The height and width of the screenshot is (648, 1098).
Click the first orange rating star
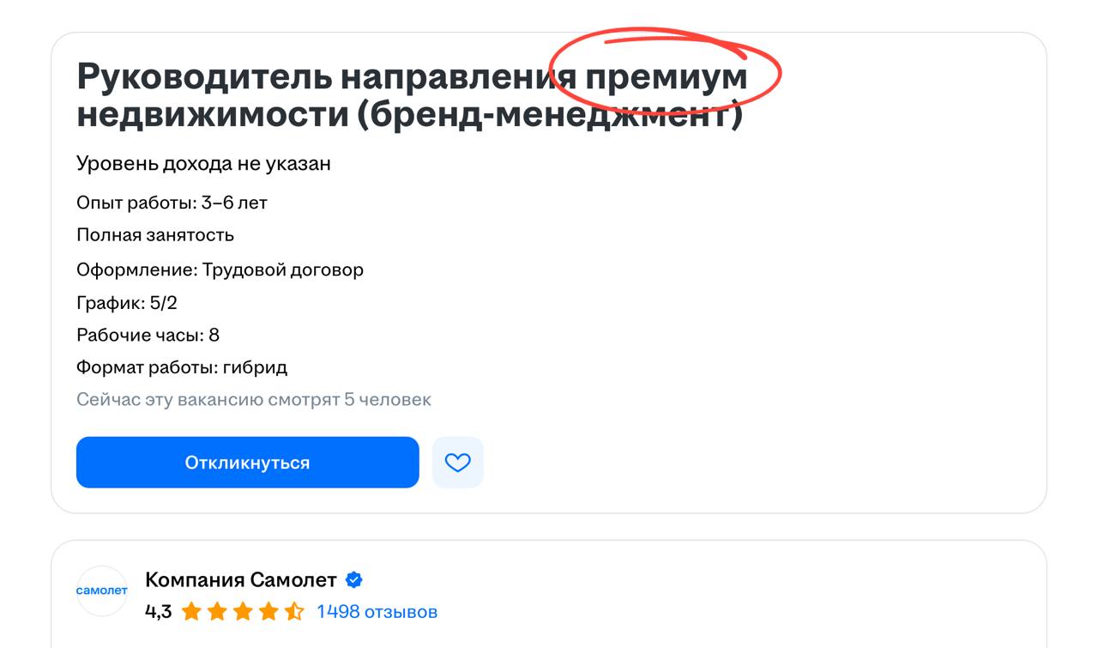[x=190, y=612]
